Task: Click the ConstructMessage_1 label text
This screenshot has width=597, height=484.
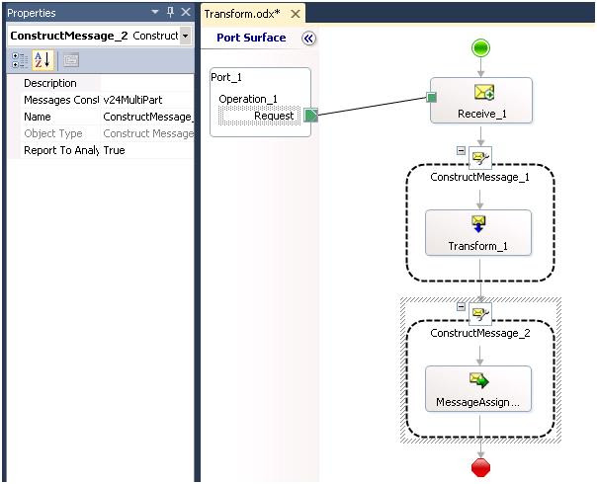Action: 479,177
